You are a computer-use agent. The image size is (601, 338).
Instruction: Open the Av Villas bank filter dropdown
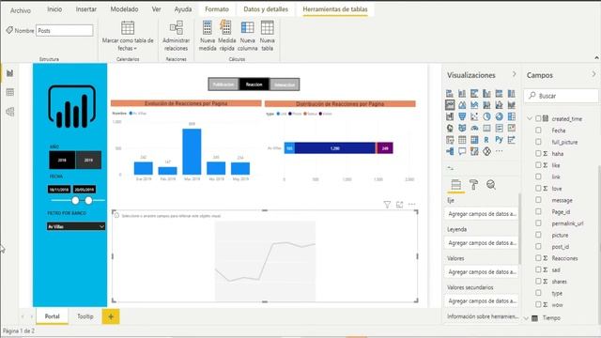coord(76,226)
